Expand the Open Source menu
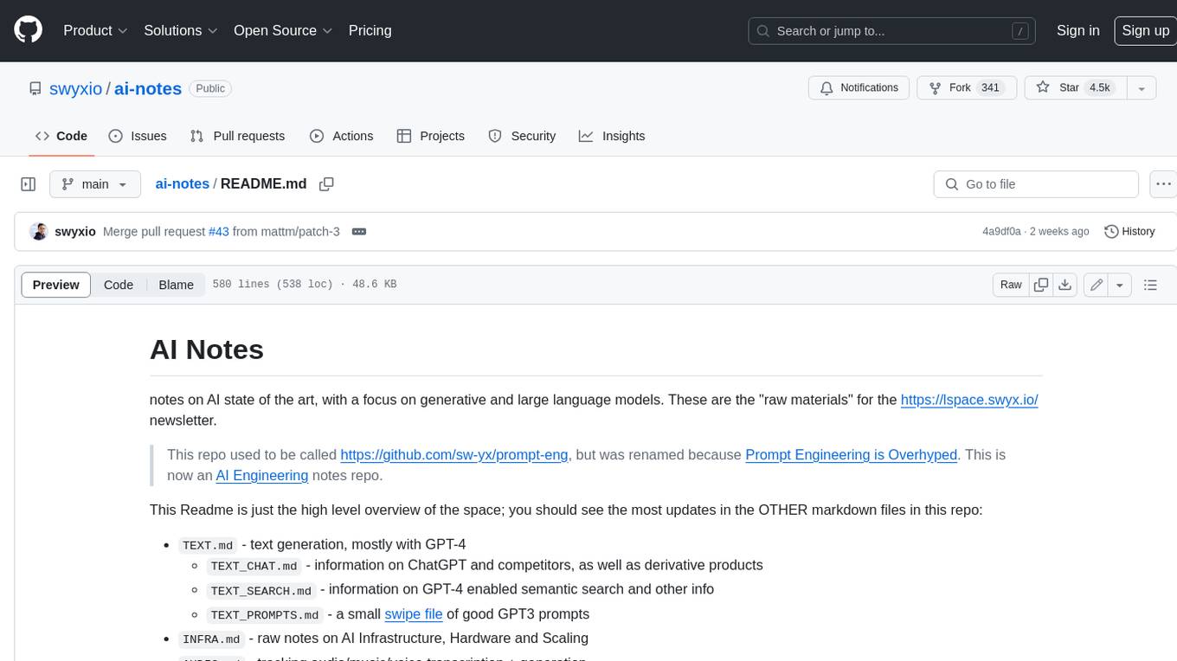 (283, 30)
